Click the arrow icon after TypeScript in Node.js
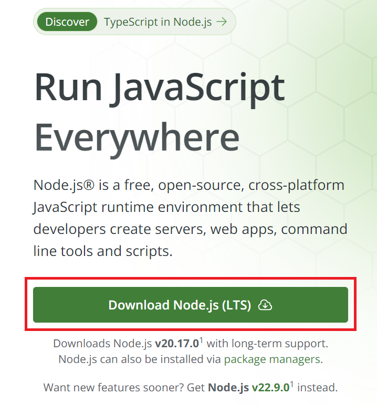 222,22
